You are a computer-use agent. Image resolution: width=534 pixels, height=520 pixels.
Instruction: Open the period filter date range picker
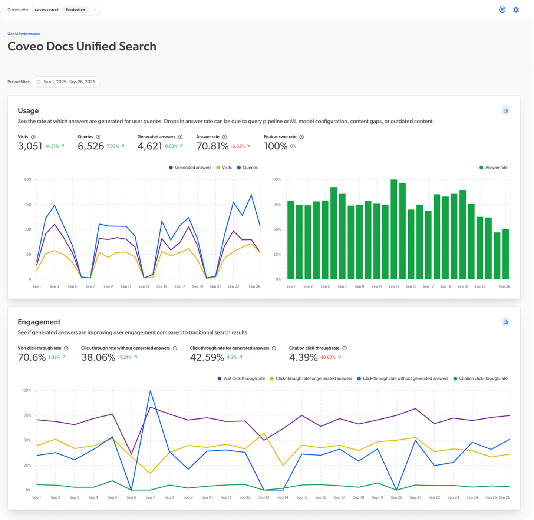pos(69,82)
